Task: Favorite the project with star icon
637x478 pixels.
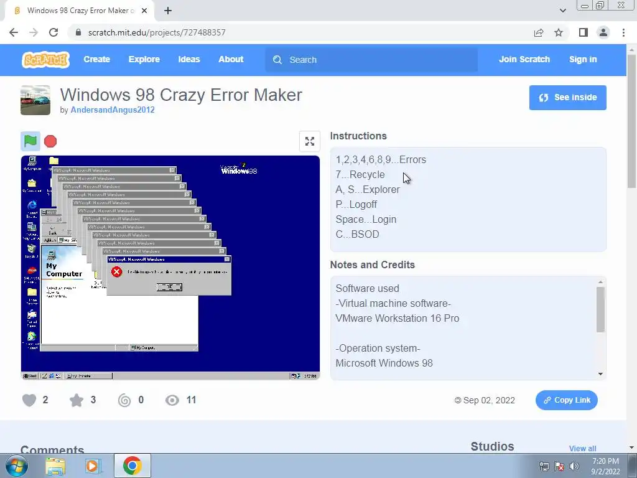Action: [77, 400]
